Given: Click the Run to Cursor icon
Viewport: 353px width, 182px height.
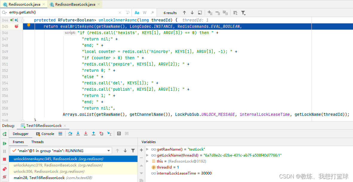Looking at the screenshot, I should pyautogui.click(x=109, y=134).
